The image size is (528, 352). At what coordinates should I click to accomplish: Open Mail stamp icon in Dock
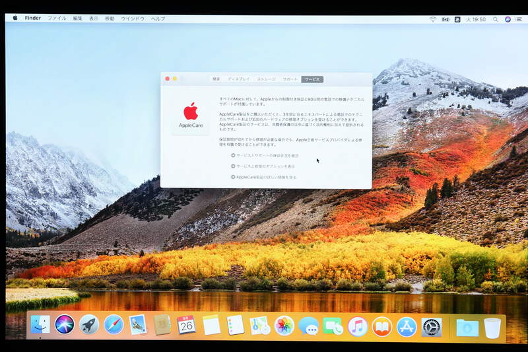point(138,325)
